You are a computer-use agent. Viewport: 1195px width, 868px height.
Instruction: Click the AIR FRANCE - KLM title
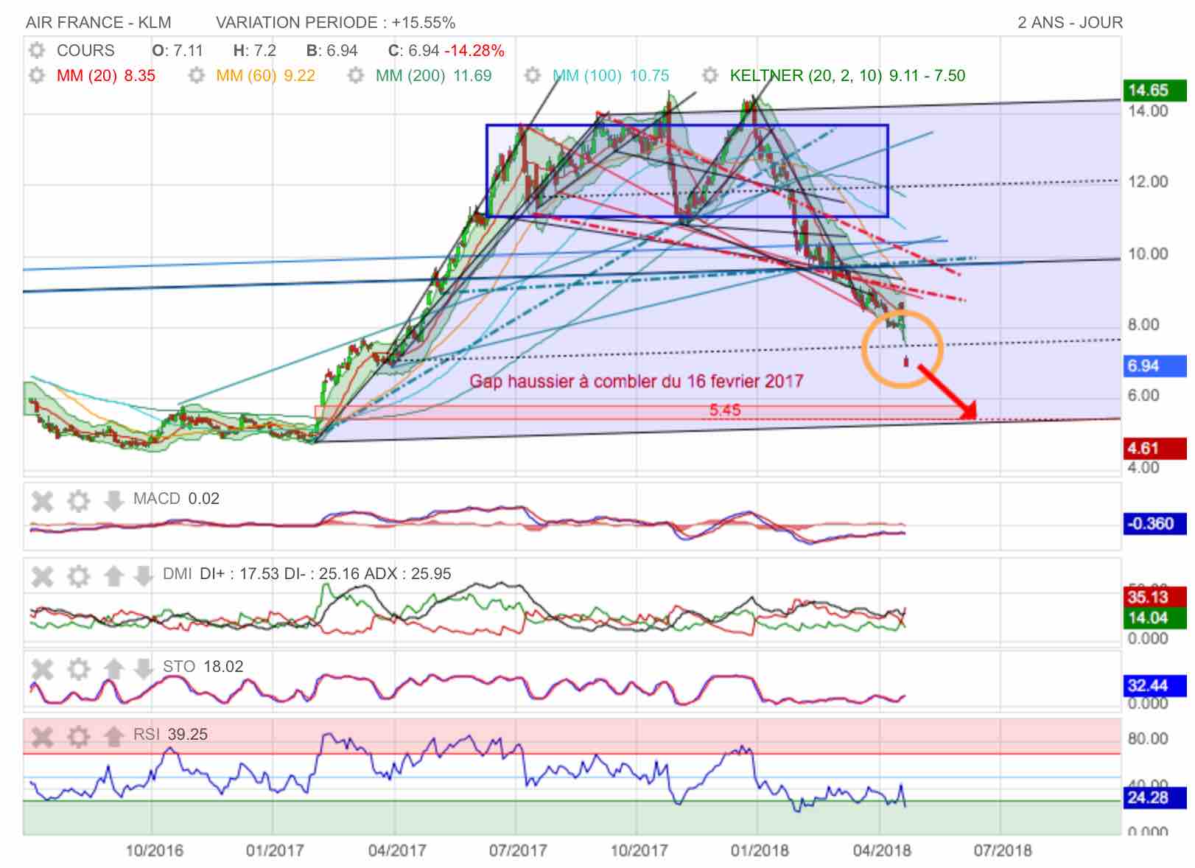pyautogui.click(x=99, y=22)
